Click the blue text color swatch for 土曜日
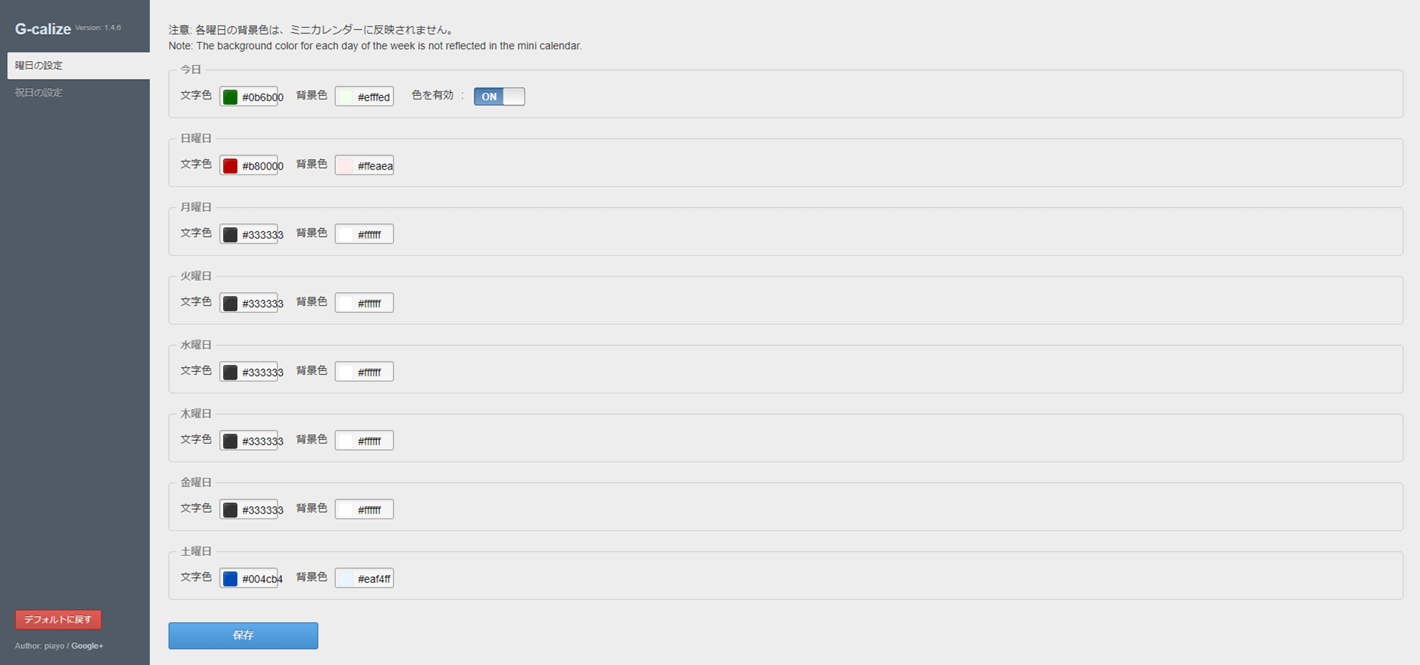Viewport: 1420px width, 665px height. point(230,579)
